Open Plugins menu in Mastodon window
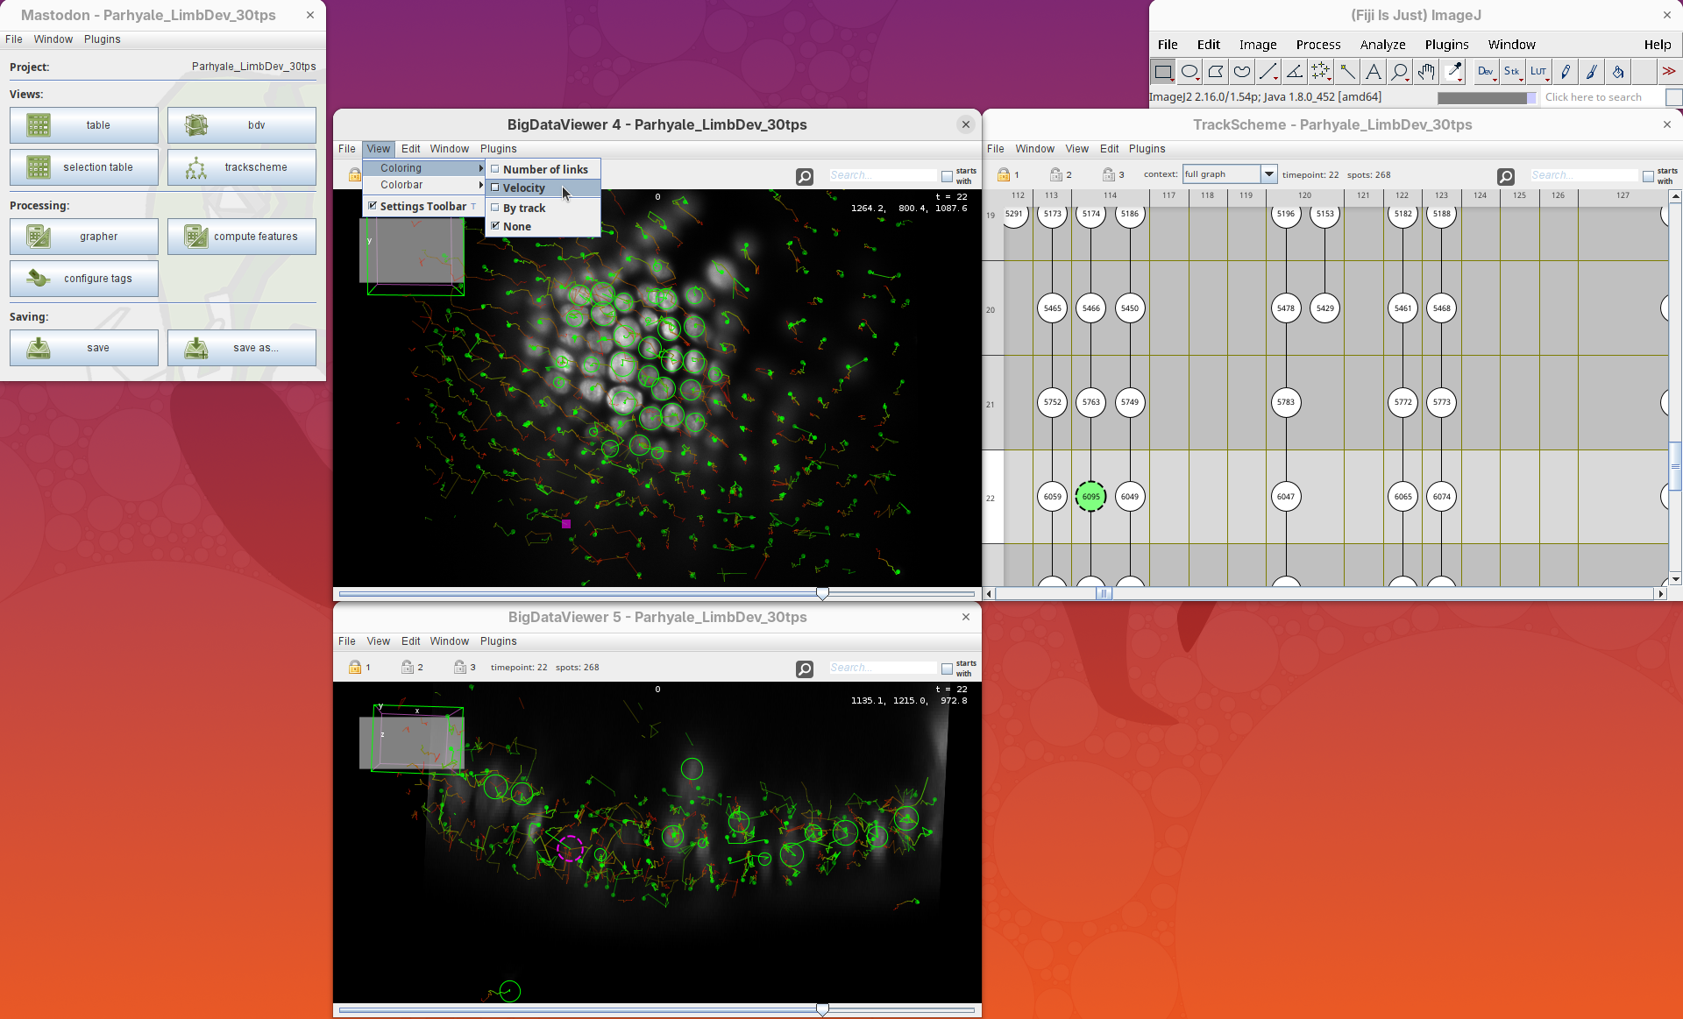1683x1019 pixels. [102, 39]
